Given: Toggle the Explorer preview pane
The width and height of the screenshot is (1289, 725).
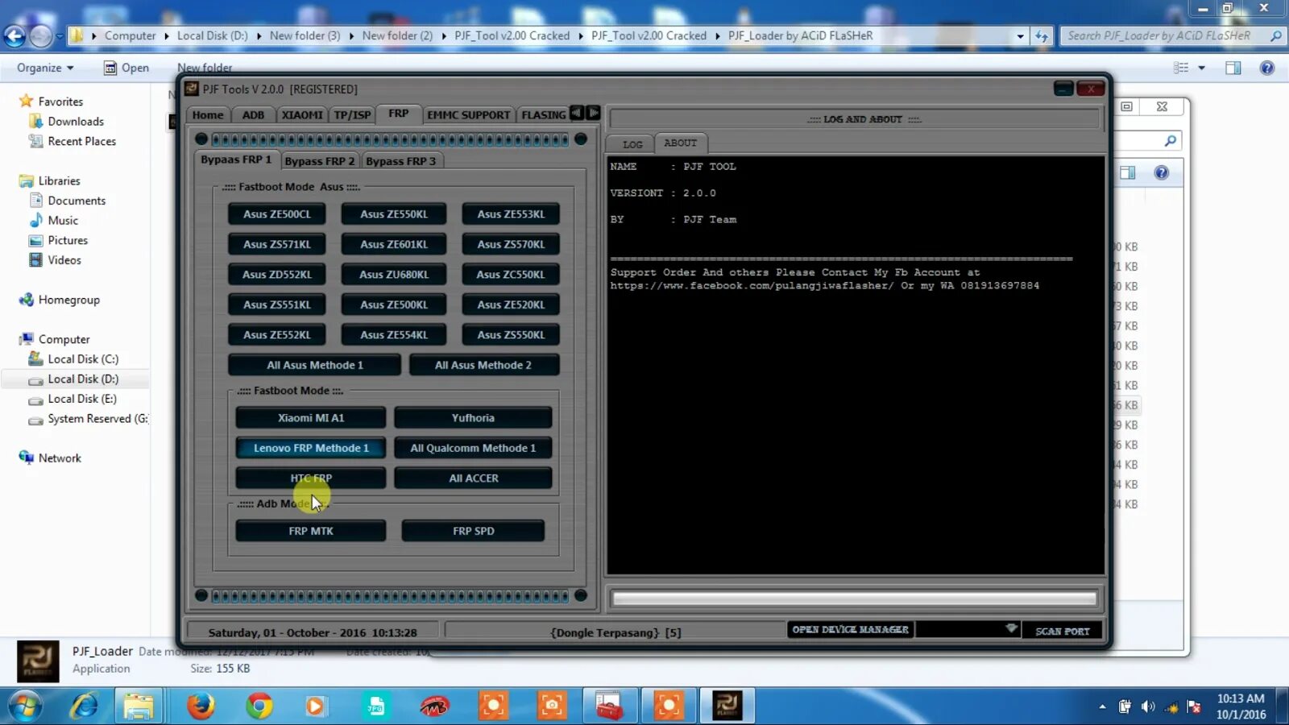Looking at the screenshot, I should click(x=1233, y=68).
